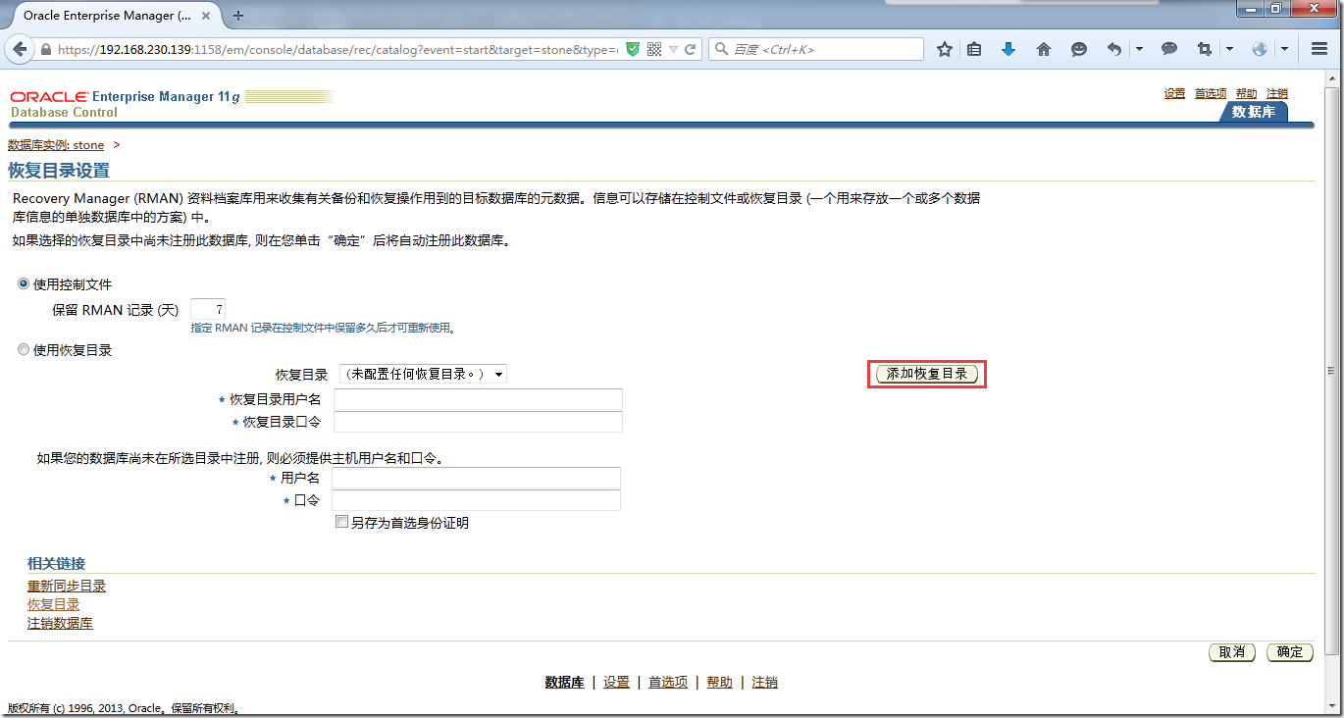Click the magnifier search engine icon
Image resolution: width=1344 pixels, height=718 pixels.
(x=721, y=49)
